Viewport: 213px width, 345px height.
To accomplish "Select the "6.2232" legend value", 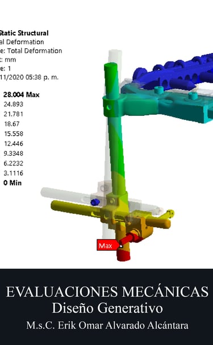I will coord(13,163).
